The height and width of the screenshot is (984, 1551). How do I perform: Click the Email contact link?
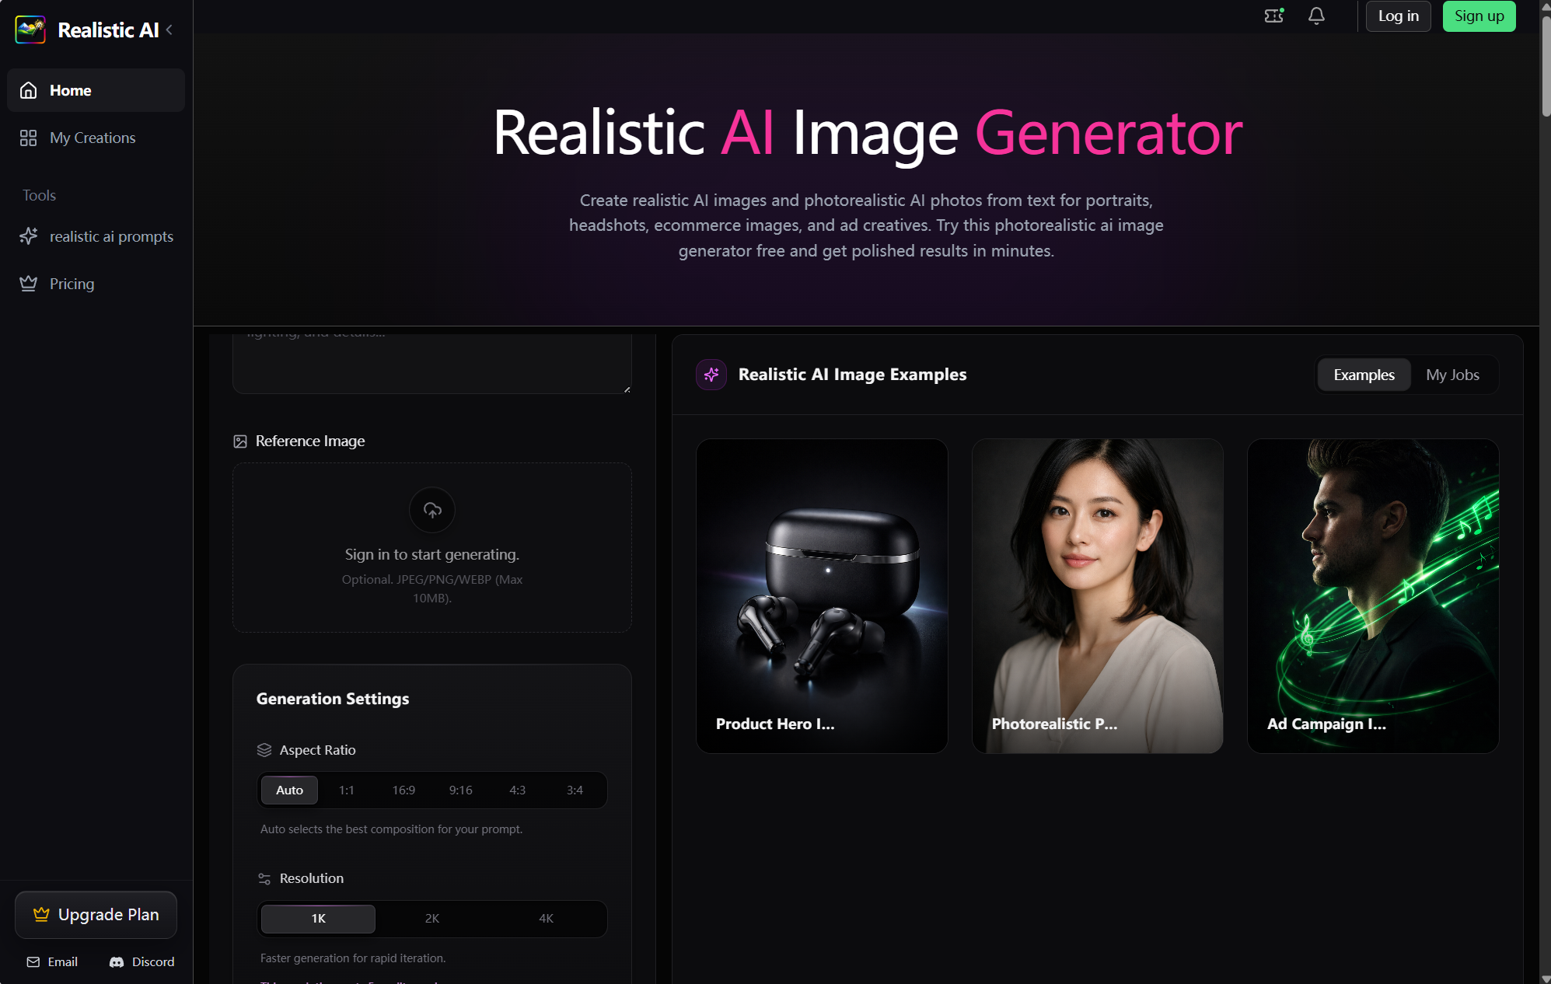tap(52, 962)
